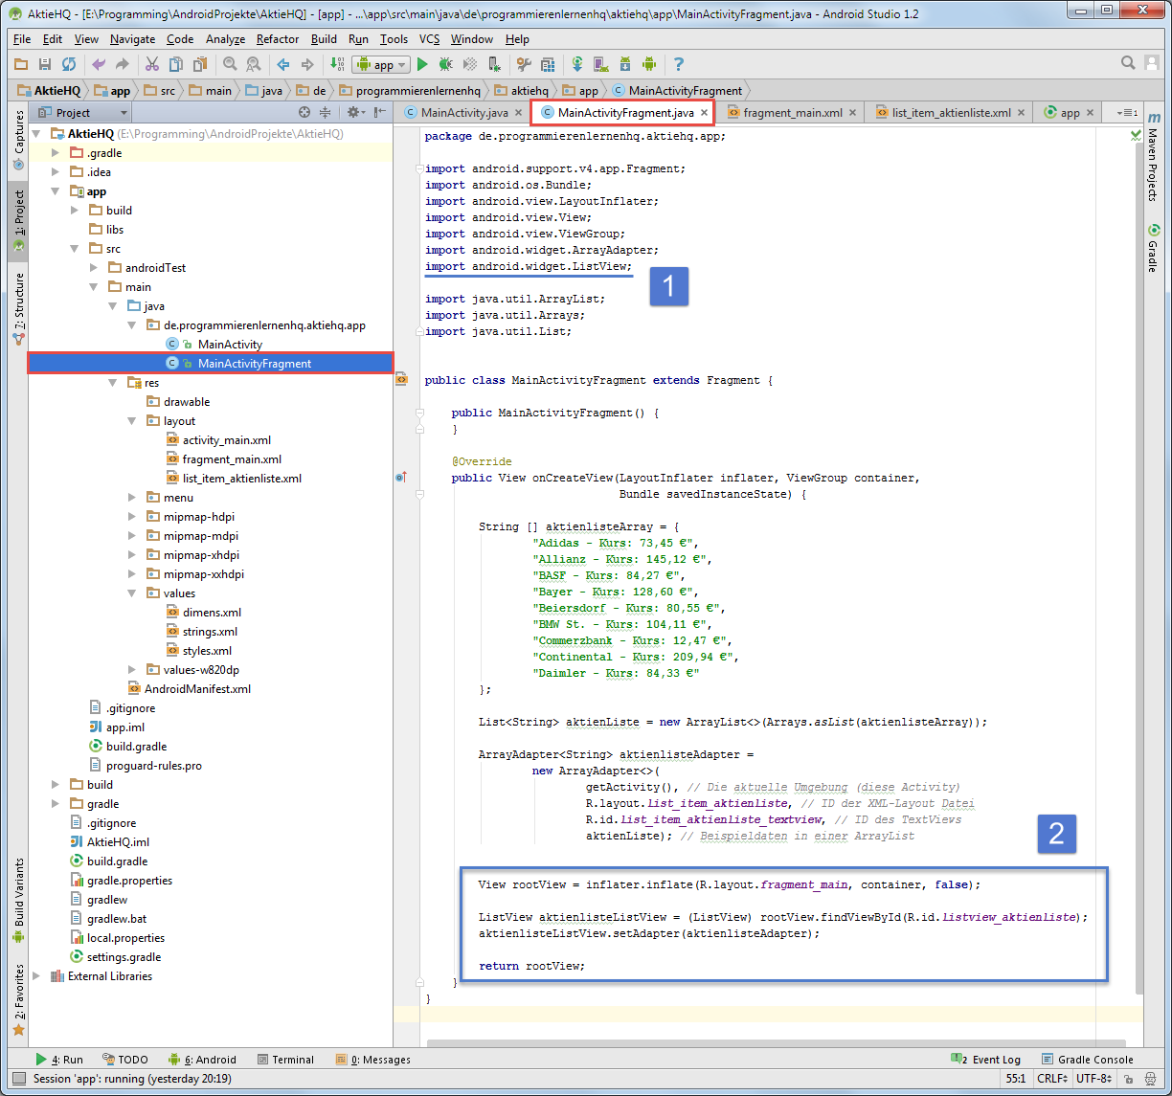Run the app with green play icon
This screenshot has height=1096, width=1172.
tap(422, 64)
